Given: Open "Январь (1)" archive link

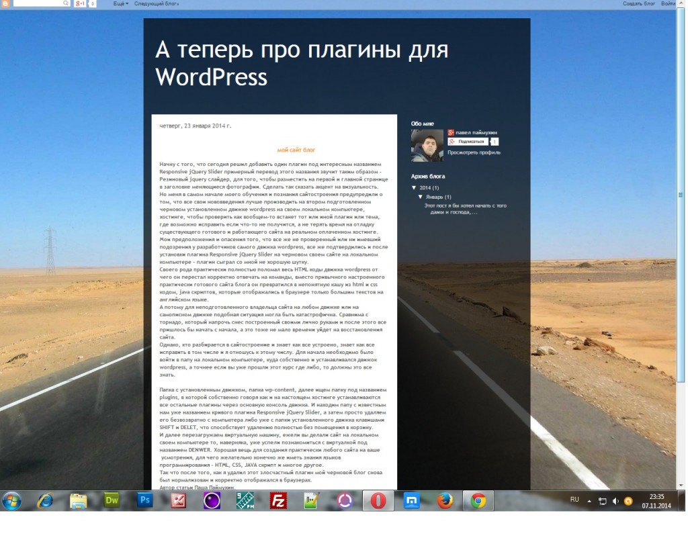Looking at the screenshot, I should pyautogui.click(x=438, y=197).
